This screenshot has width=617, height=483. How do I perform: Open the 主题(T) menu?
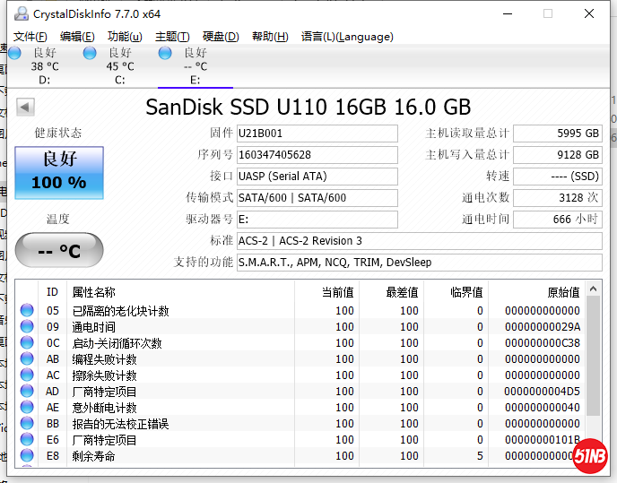[172, 37]
